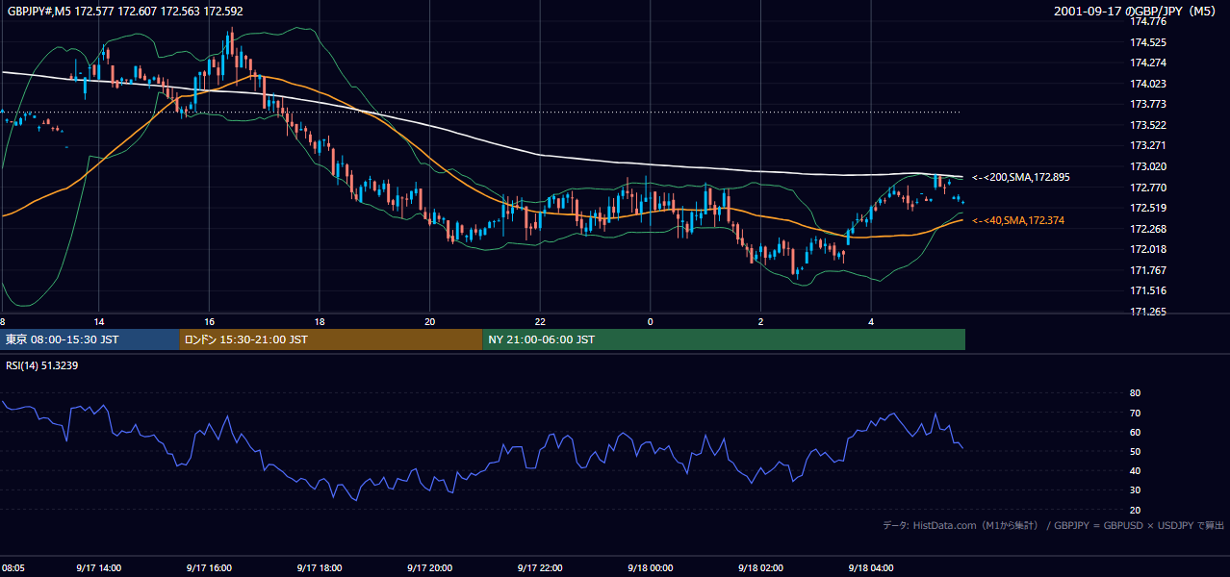Viewport: 1230px width, 577px height.
Task: Click hour label 14 under price chart
Action: (x=99, y=321)
